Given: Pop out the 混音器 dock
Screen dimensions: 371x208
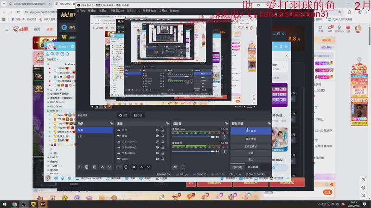Looking at the screenshot, I should 226,123.
